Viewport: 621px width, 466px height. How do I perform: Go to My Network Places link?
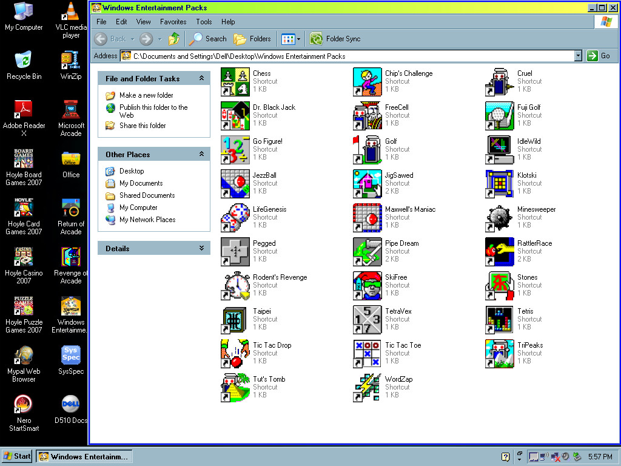[x=147, y=220]
